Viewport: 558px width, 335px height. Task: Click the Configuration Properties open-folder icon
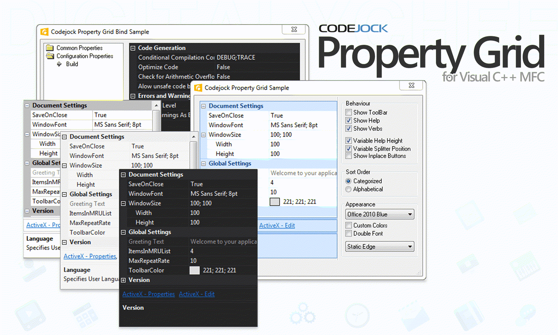click(50, 56)
